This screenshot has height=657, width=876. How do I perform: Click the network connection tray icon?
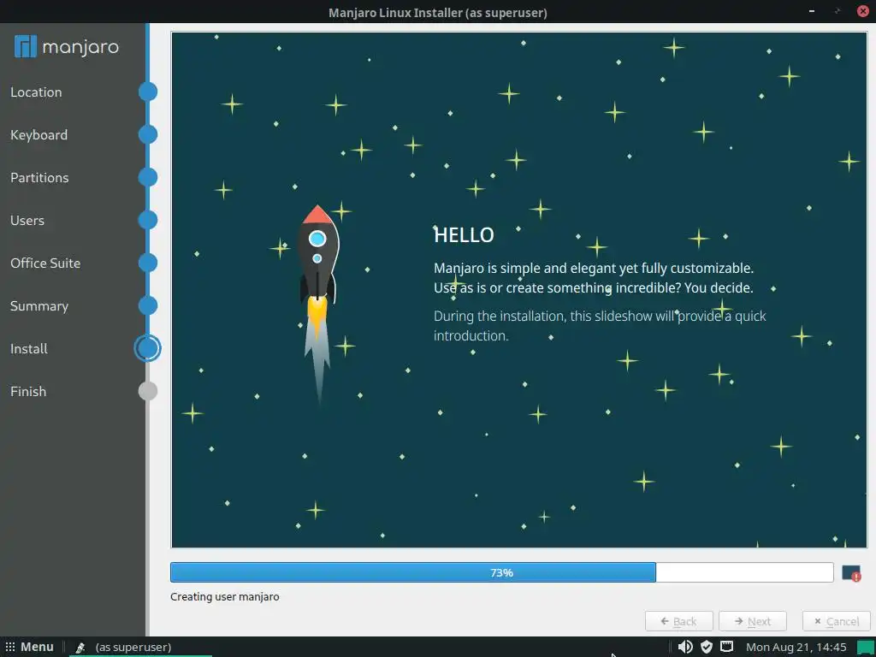tap(726, 647)
